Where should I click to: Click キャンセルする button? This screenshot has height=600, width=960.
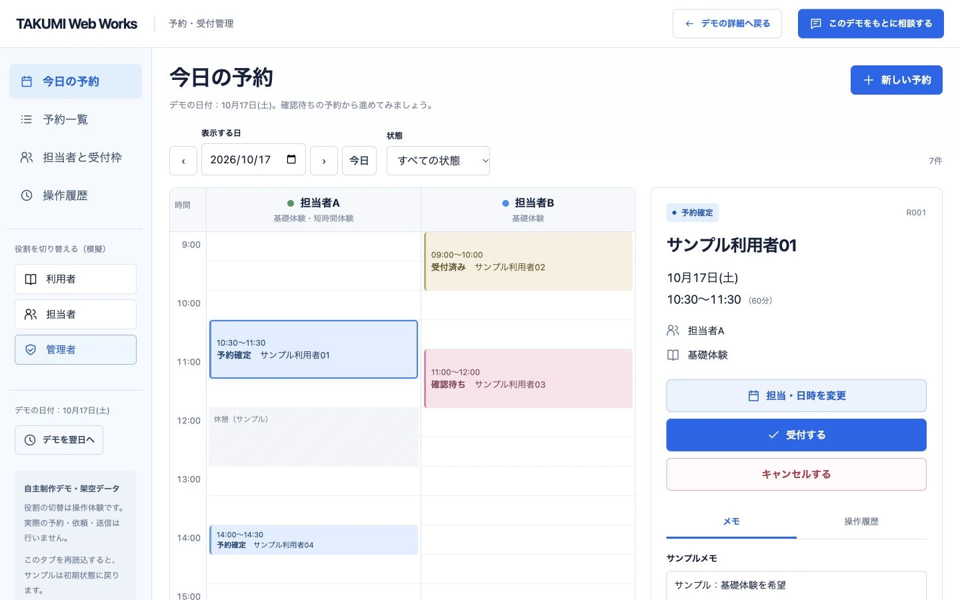coord(796,475)
